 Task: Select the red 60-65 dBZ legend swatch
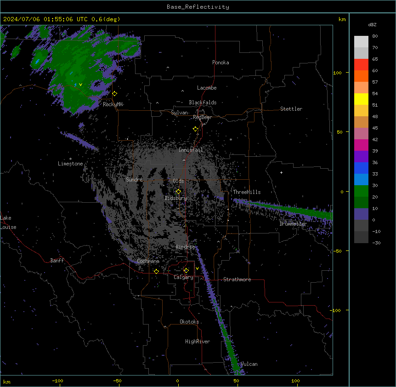tap(361, 65)
